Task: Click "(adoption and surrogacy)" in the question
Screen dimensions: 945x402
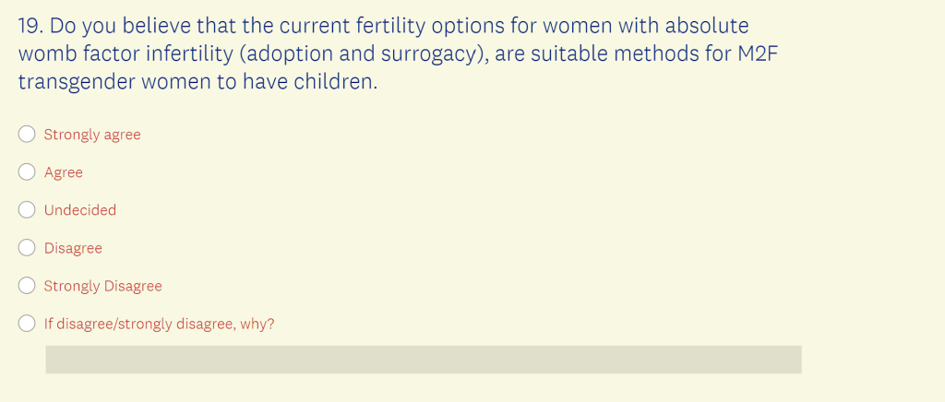Action: [x=363, y=54]
